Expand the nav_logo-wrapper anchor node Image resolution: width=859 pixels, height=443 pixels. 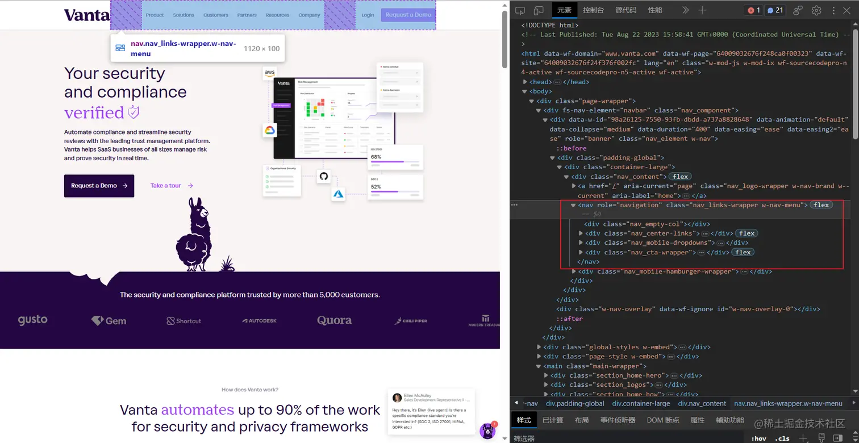click(574, 186)
